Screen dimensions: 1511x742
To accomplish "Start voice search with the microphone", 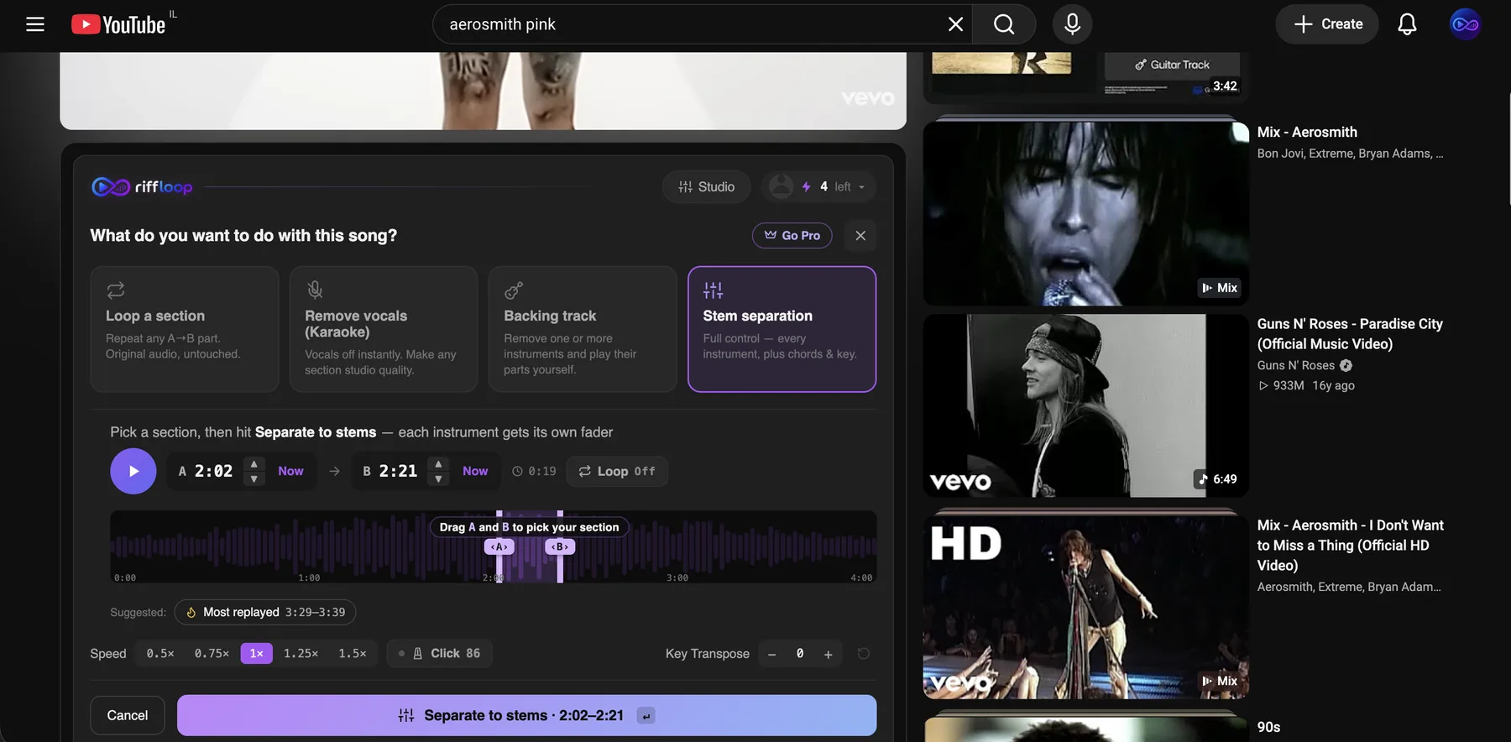I will 1072,24.
